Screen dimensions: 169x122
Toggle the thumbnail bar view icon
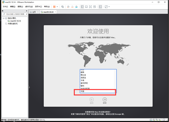click(86, 7)
